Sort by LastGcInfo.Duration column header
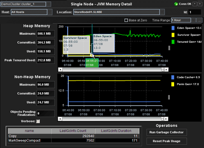204x148 pixels. click(x=117, y=131)
